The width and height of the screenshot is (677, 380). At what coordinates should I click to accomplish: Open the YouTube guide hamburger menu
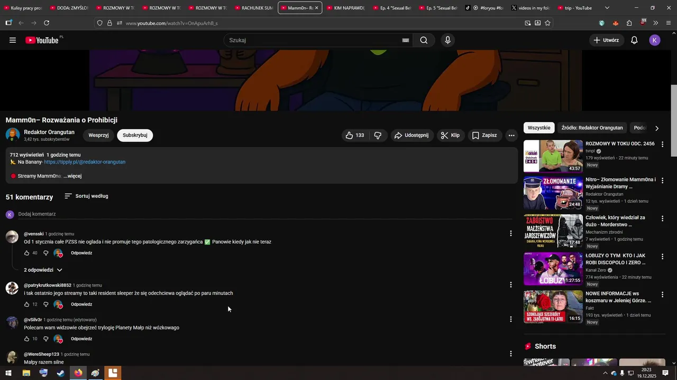pos(13,40)
